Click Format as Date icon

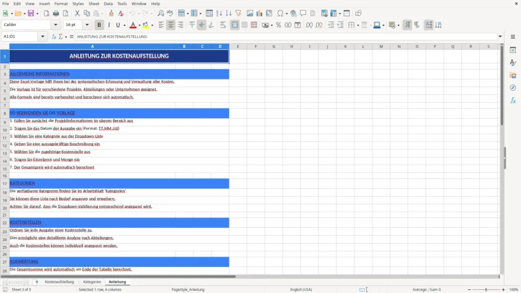(298, 25)
